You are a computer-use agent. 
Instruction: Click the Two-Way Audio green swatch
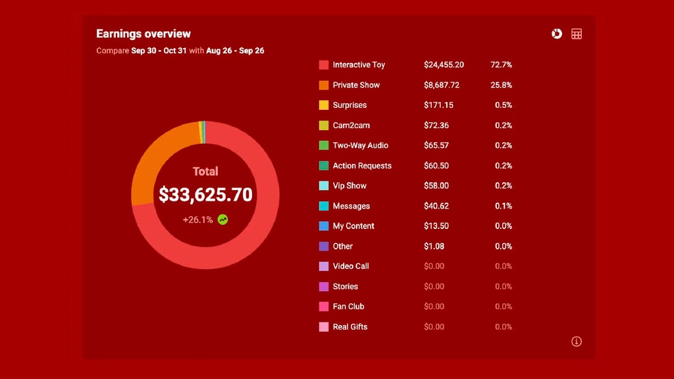click(x=324, y=145)
